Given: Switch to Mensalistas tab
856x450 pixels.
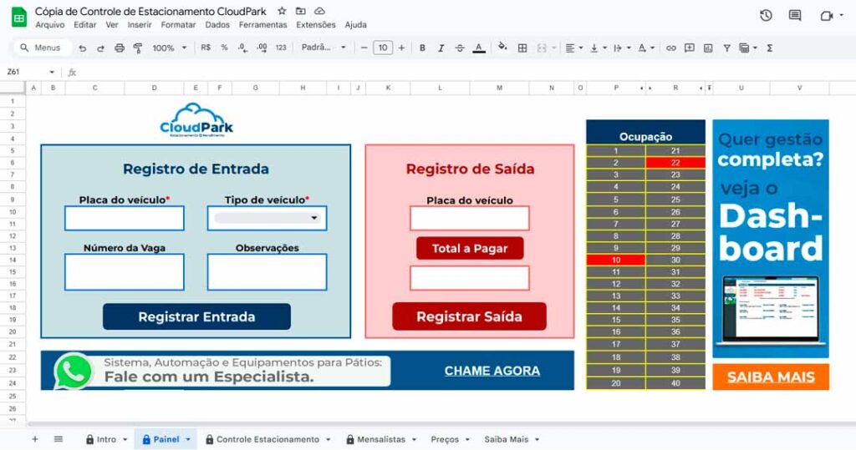Looking at the screenshot, I should (381, 440).
